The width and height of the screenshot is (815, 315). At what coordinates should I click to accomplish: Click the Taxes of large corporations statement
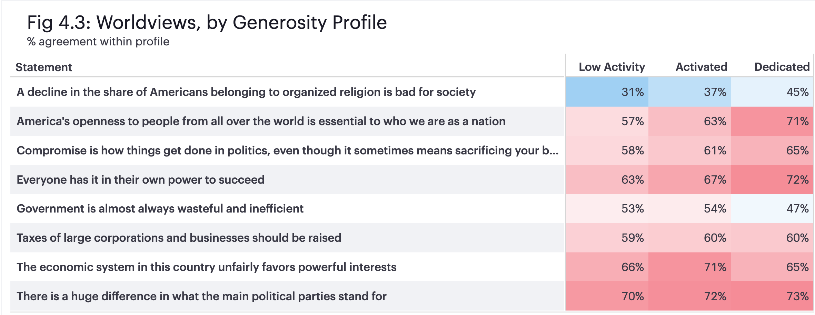tap(179, 238)
